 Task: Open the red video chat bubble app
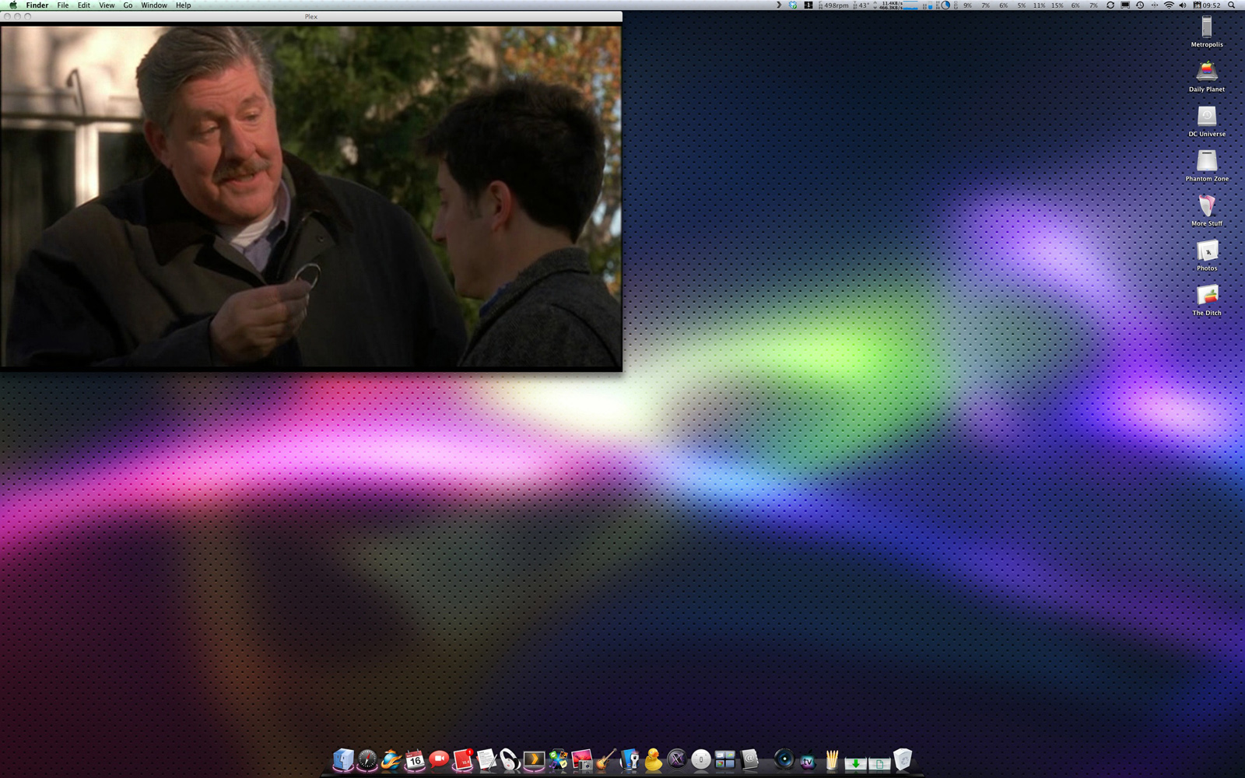pos(439,759)
